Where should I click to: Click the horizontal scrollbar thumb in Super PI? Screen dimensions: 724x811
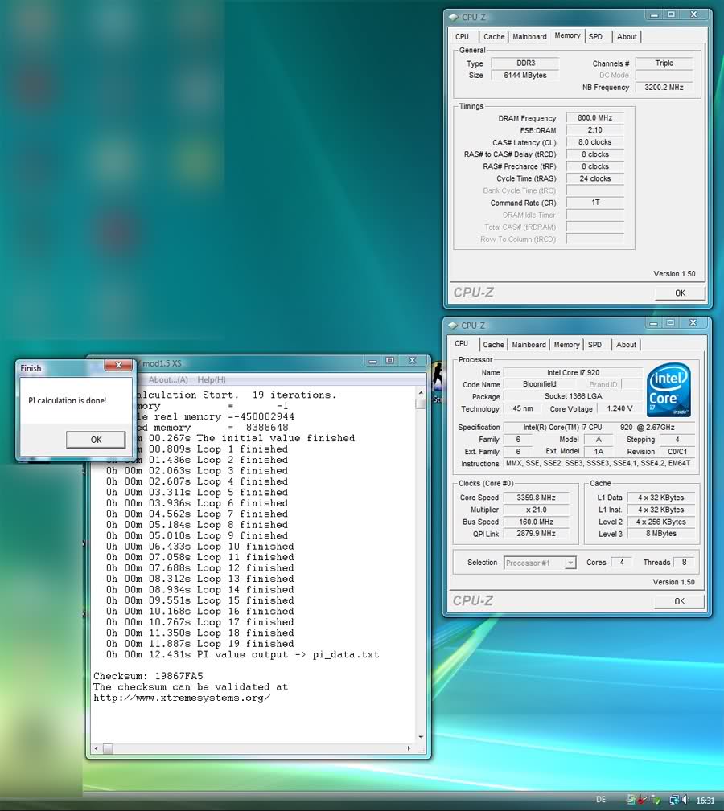click(108, 748)
